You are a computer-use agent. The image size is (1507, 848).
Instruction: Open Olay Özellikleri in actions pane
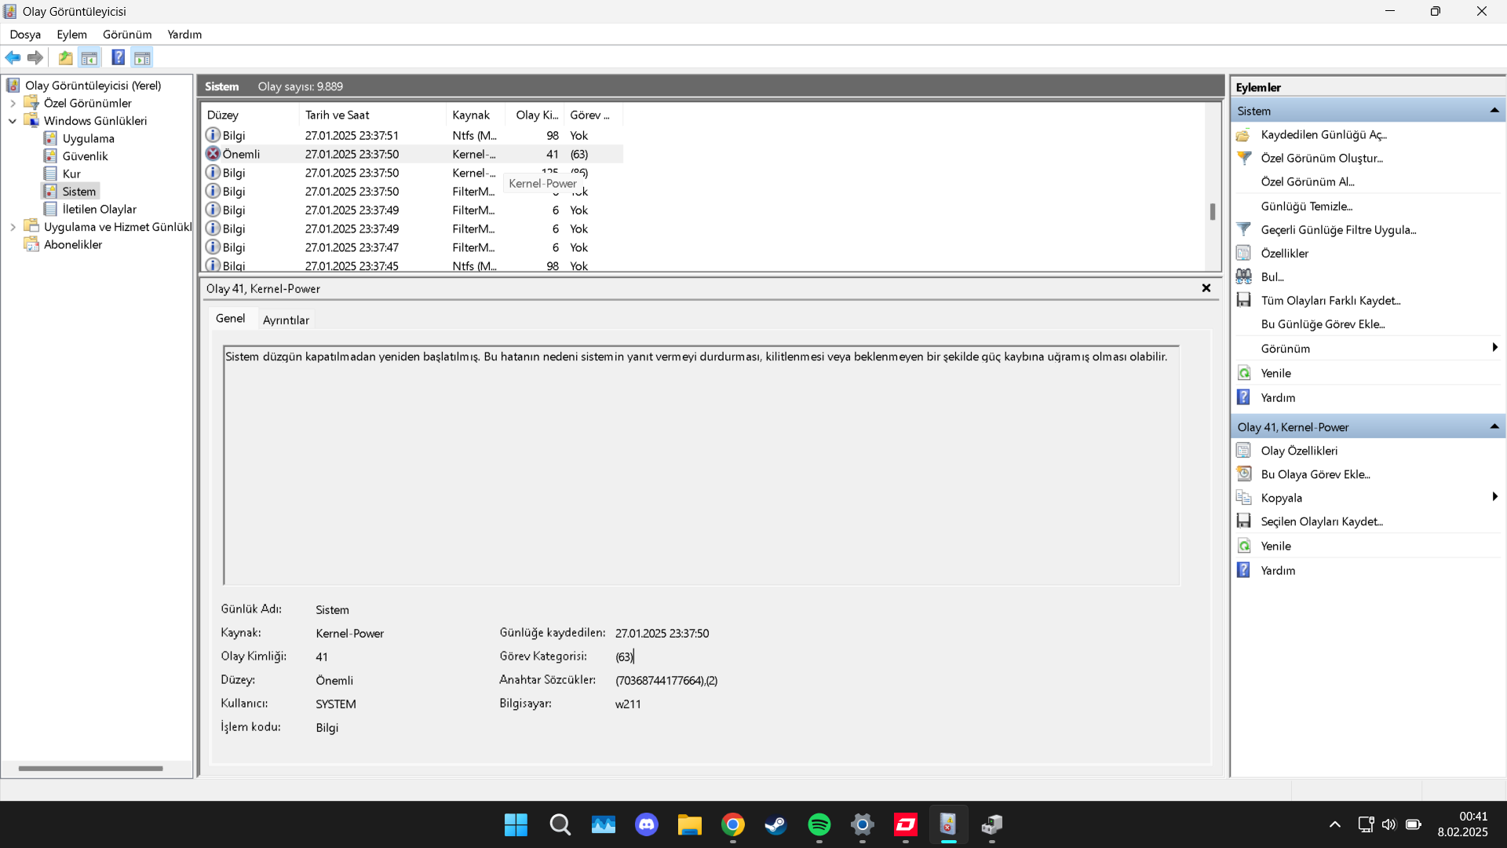[x=1298, y=451]
